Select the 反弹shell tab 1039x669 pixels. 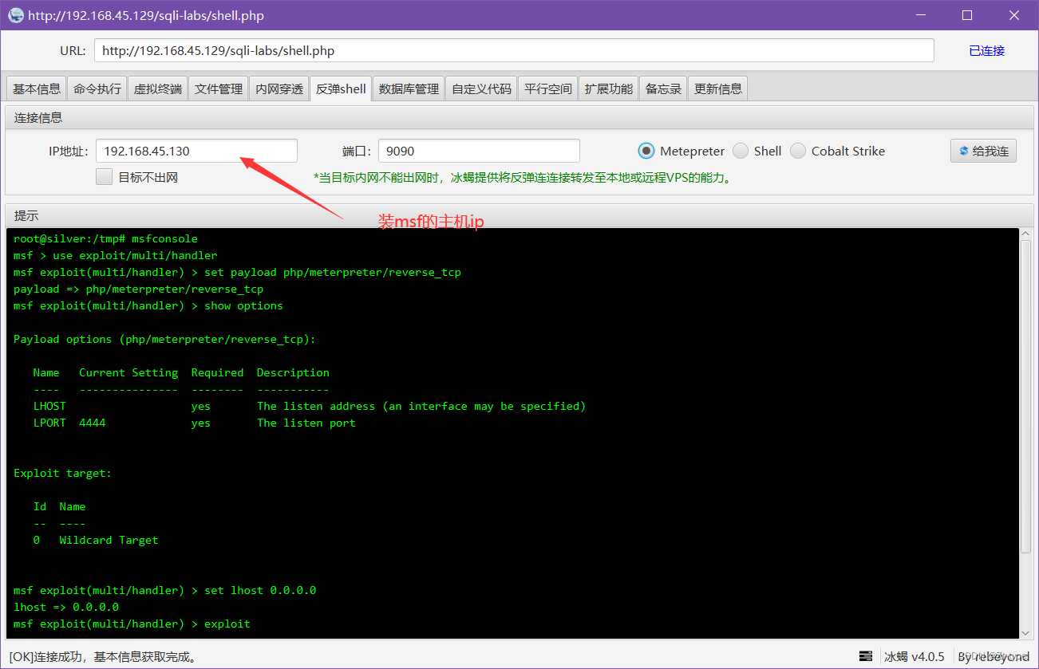pos(341,89)
